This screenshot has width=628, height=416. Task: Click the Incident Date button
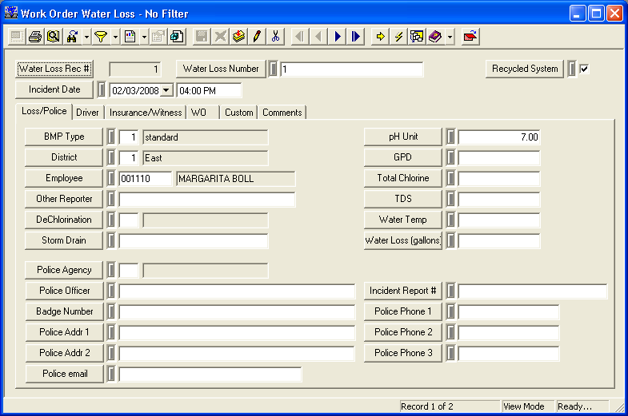click(54, 89)
